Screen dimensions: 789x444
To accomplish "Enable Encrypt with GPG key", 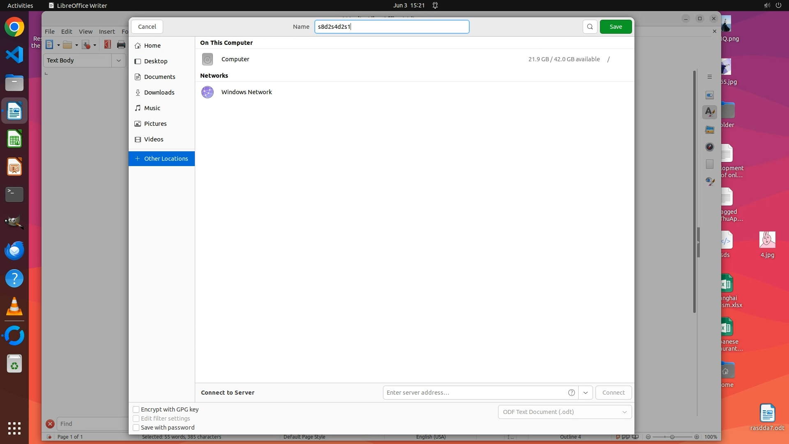I will (136, 409).
